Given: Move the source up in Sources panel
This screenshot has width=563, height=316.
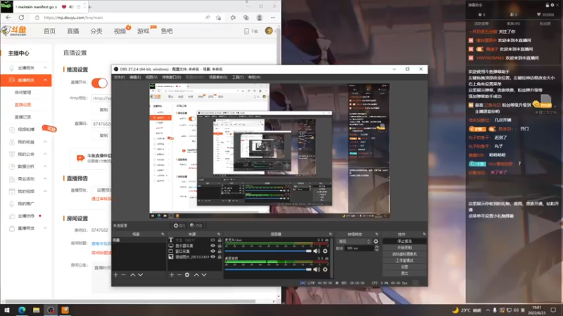Looking at the screenshot, I should (196, 275).
